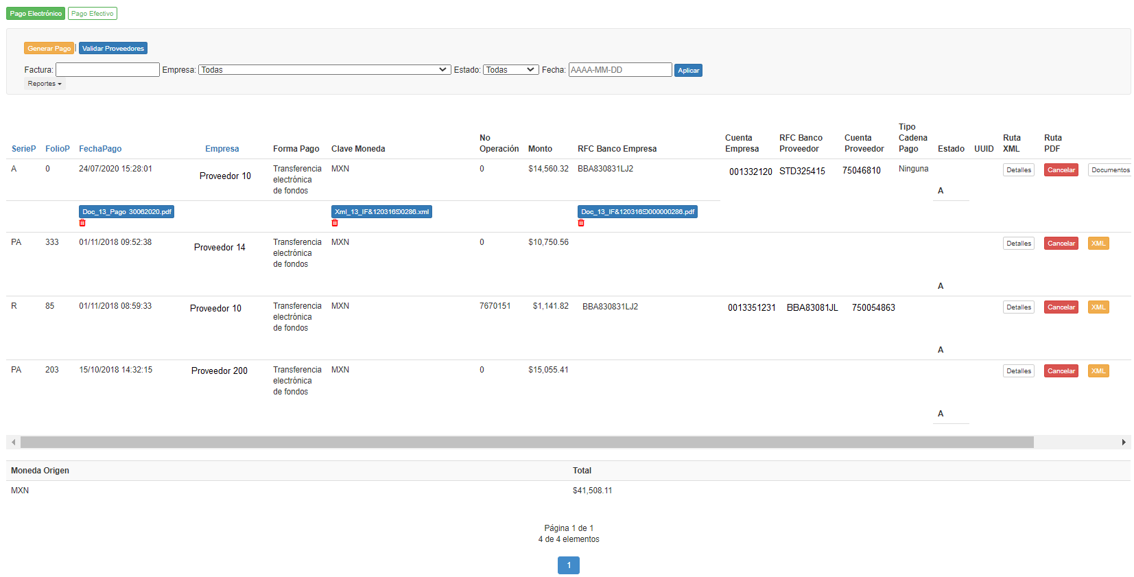Open the Doc_13_Pago 30062020.pdf file
Image resolution: width=1134 pixels, height=577 pixels.
(x=126, y=212)
